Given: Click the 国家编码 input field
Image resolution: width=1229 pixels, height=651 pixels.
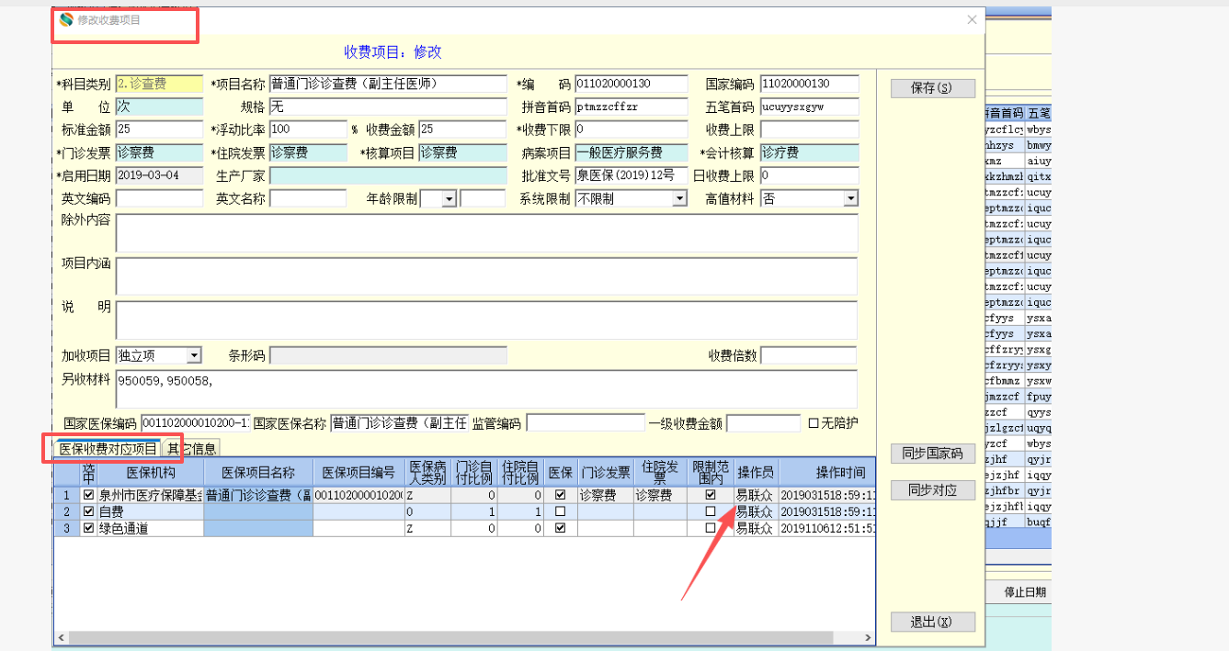Looking at the screenshot, I should [x=809, y=84].
